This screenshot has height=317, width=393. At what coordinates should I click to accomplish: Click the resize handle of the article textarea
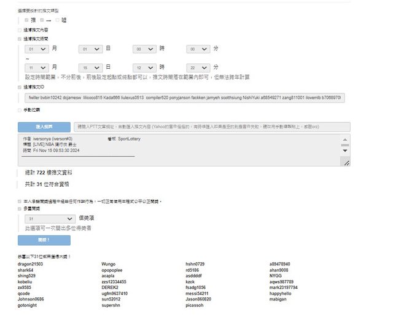pyautogui.click(x=347, y=163)
